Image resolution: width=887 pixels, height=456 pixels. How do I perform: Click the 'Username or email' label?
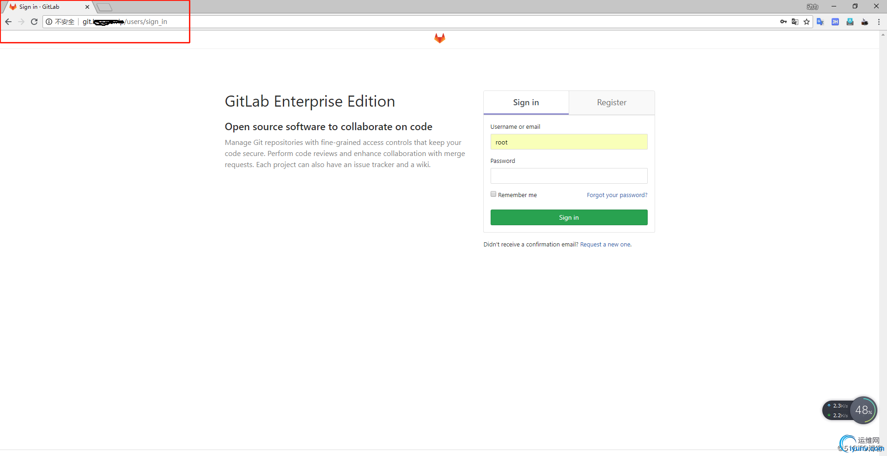tap(515, 127)
